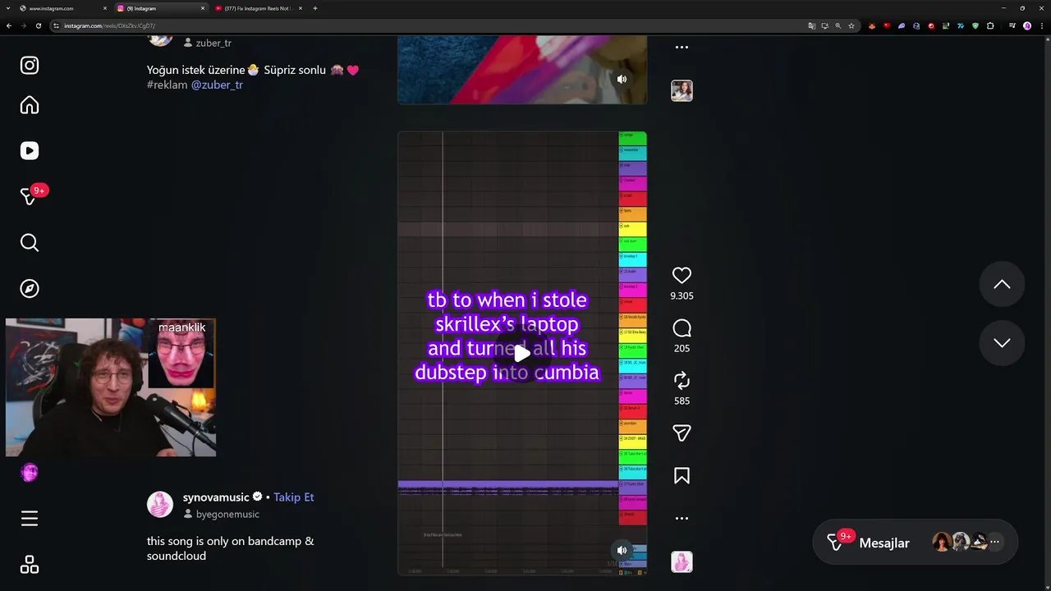1051x591 pixels.
Task: Repost the synovamusic reel
Action: [x=682, y=381]
